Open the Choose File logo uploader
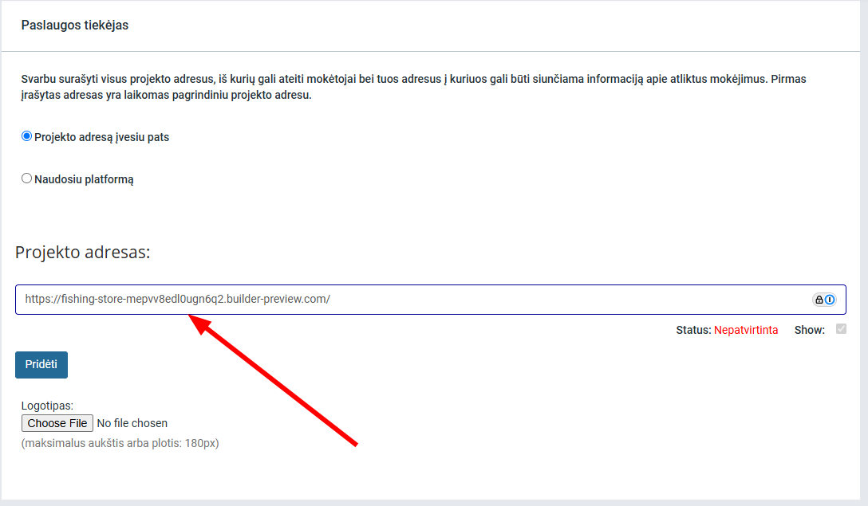The height and width of the screenshot is (506, 868). click(57, 423)
